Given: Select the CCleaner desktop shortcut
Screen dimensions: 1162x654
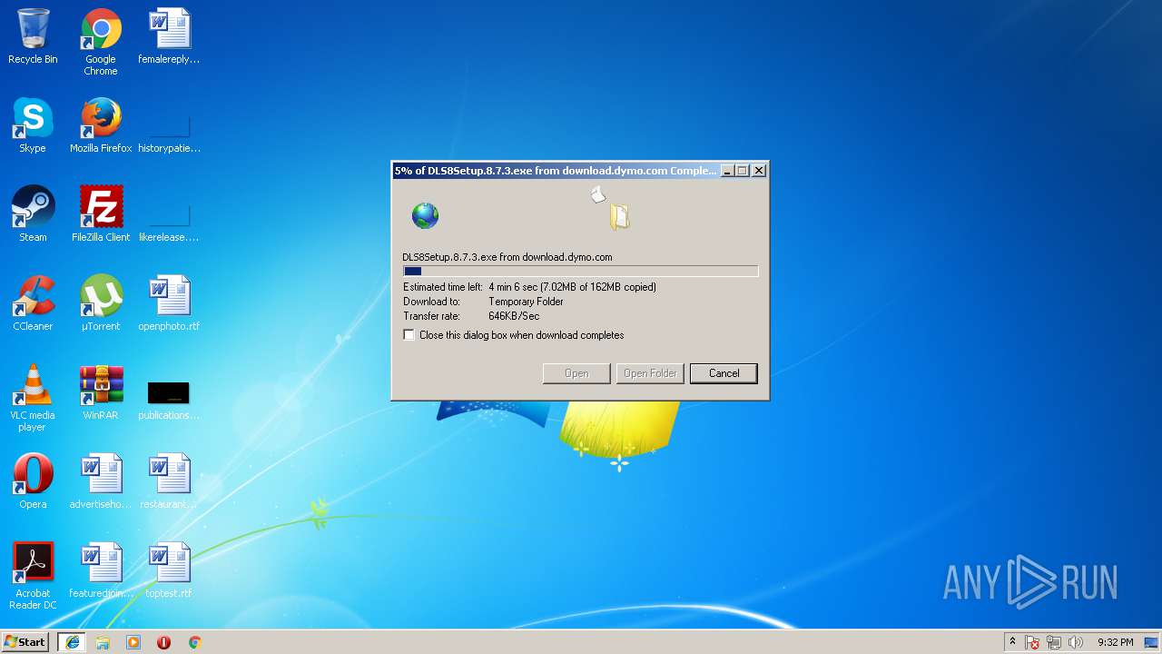Looking at the screenshot, I should point(33,303).
